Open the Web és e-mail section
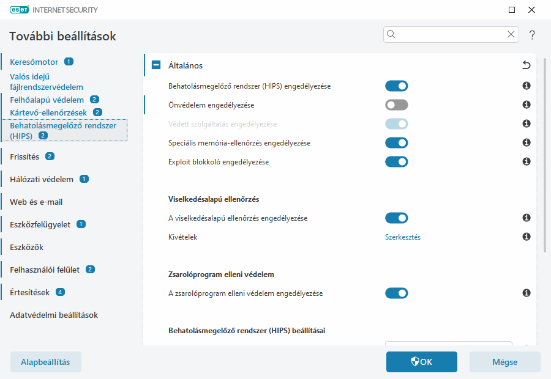This screenshot has height=379, width=551. click(36, 202)
